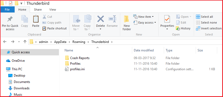Click Copy path in Clipboard group
This screenshot has height=97, width=223.
pos(52,23)
